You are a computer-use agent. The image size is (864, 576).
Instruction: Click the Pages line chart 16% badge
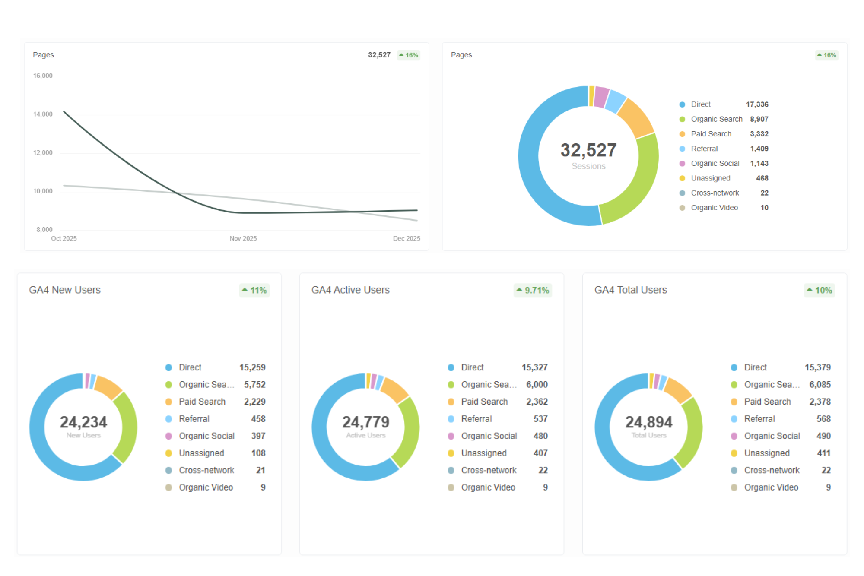click(408, 55)
